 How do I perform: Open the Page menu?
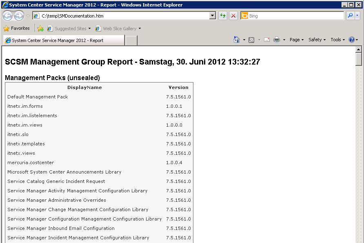click(x=296, y=40)
